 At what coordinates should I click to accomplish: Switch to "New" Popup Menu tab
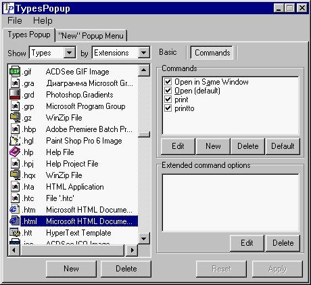pos(91,36)
